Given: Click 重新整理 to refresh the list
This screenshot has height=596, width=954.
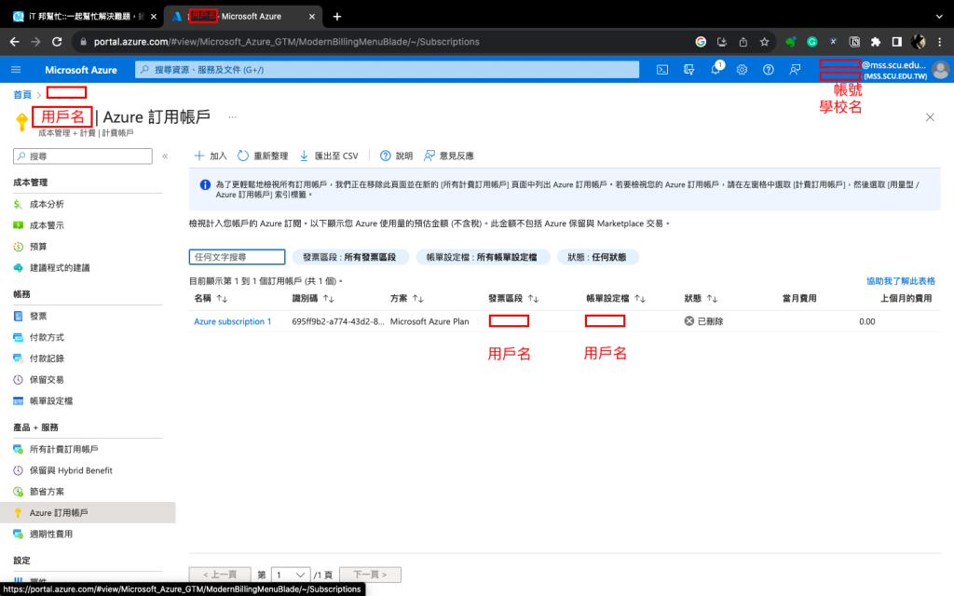Looking at the screenshot, I should (x=262, y=156).
